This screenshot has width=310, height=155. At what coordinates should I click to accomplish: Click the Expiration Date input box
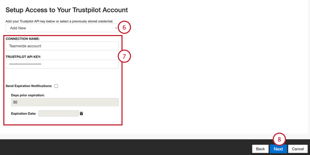click(x=58, y=113)
